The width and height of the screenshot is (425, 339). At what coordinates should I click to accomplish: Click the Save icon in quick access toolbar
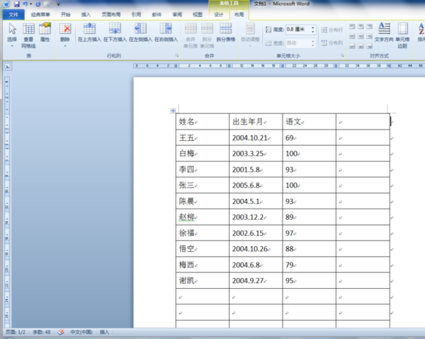click(x=16, y=4)
